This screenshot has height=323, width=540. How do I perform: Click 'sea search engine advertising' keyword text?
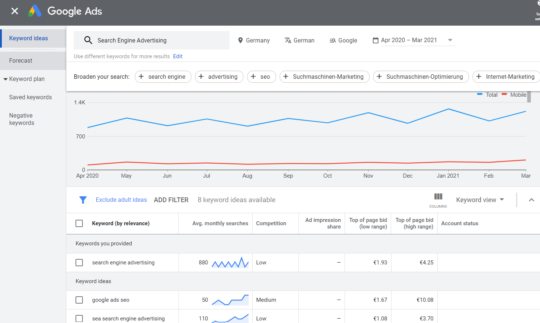coord(128,319)
